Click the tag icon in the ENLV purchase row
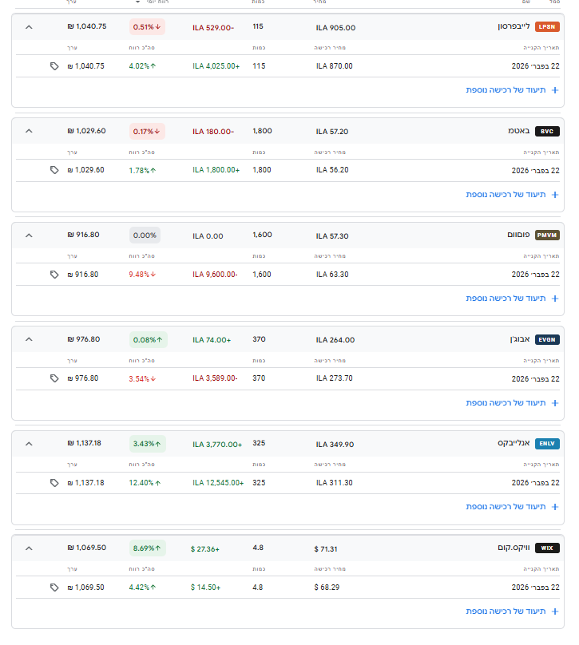 coord(54,483)
